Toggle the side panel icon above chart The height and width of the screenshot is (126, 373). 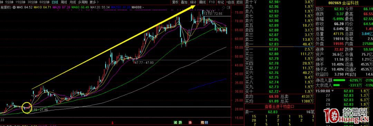click(x=228, y=8)
